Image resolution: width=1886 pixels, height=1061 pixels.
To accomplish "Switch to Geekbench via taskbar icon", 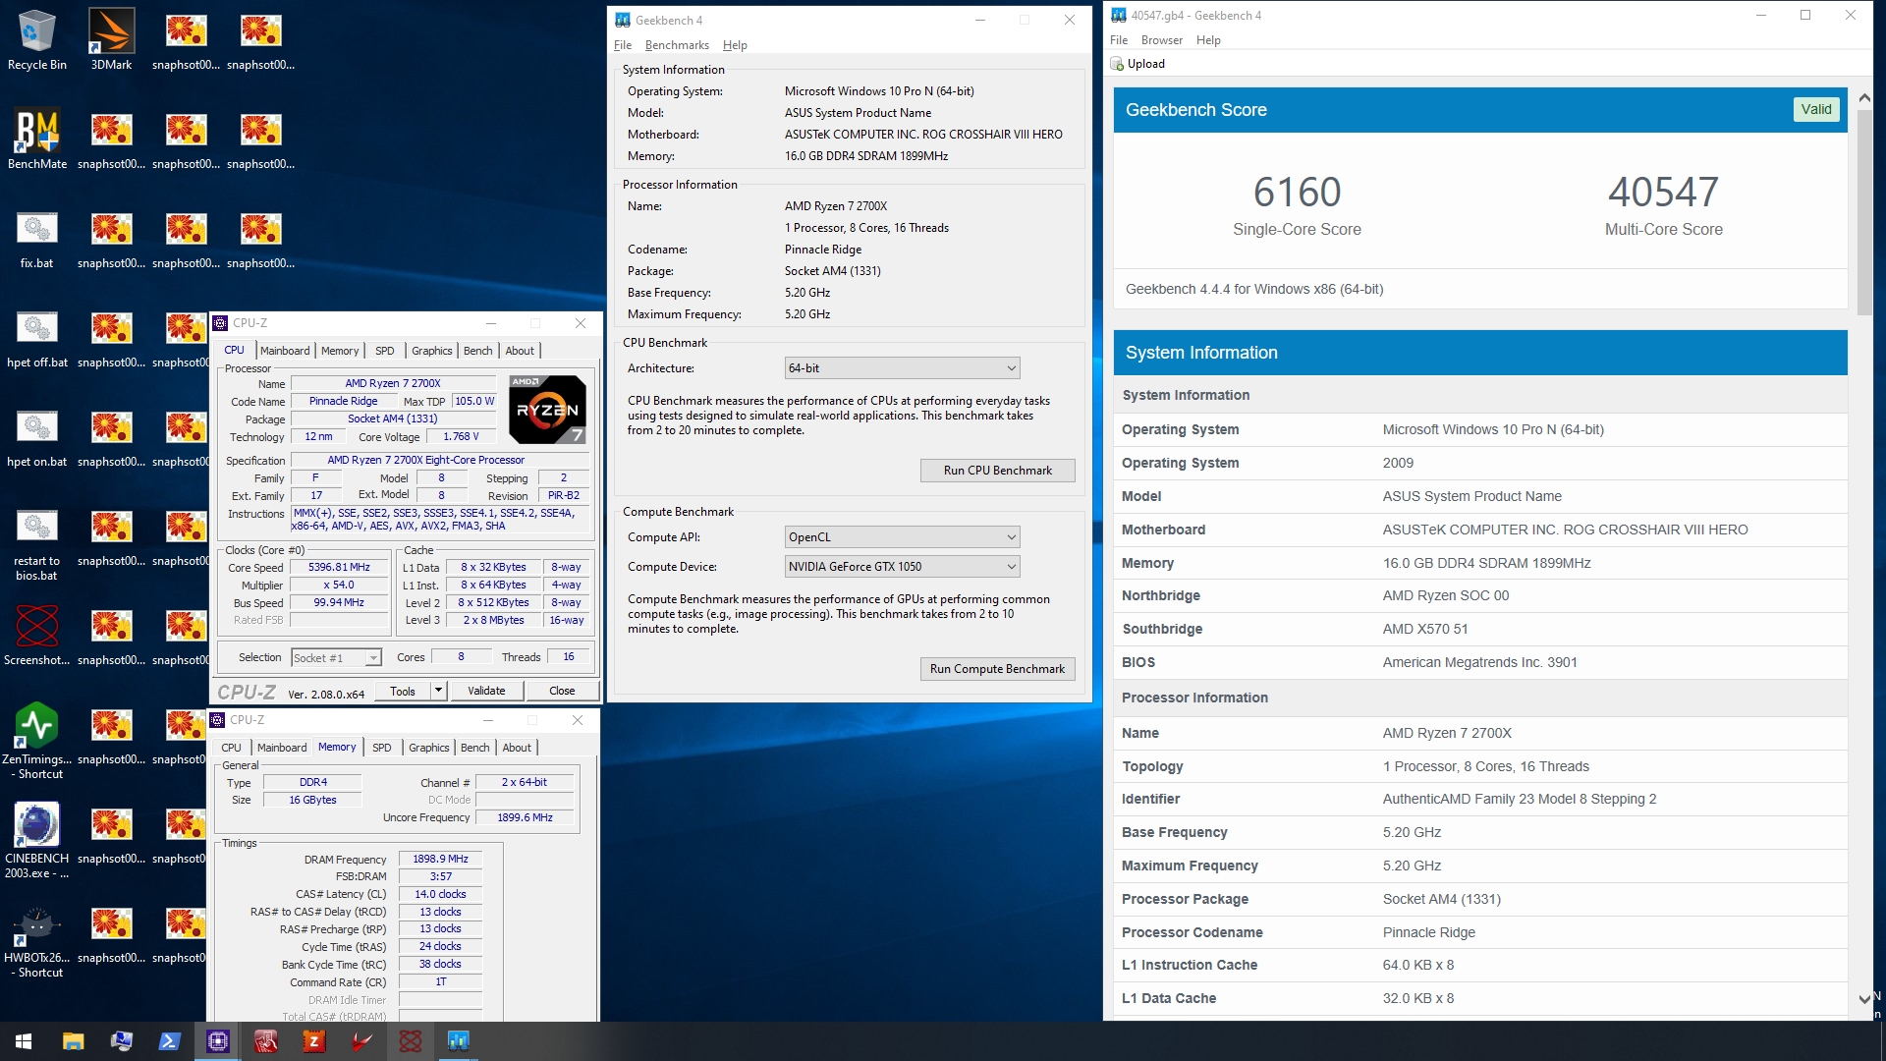I will [x=458, y=1041].
